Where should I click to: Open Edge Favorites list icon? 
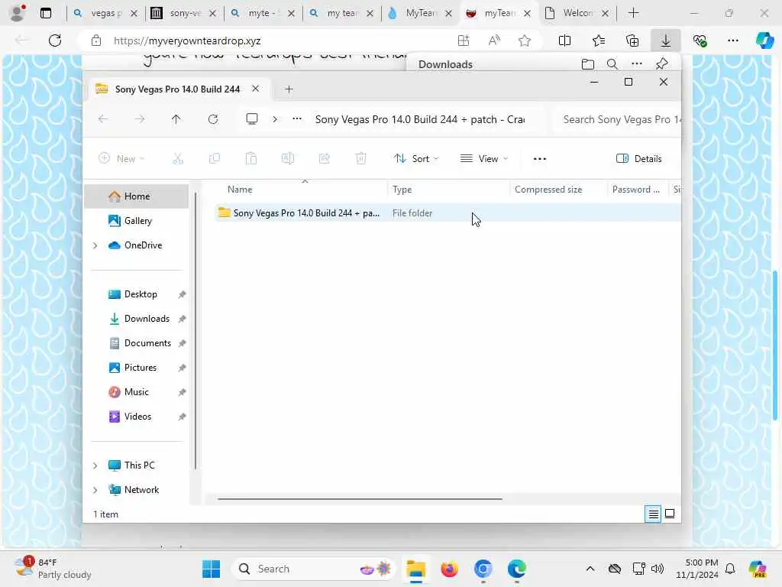tap(599, 41)
